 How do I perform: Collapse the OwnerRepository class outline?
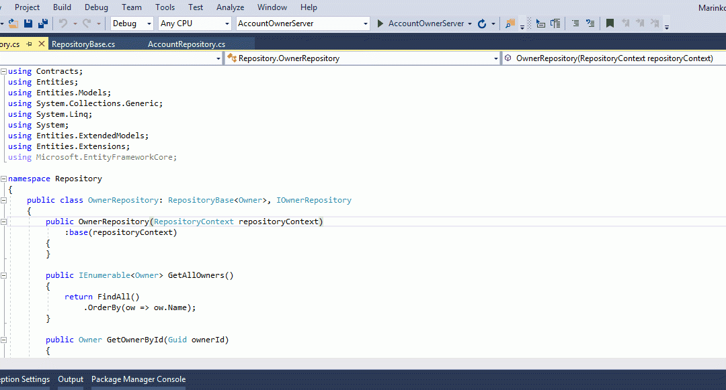[4, 201]
